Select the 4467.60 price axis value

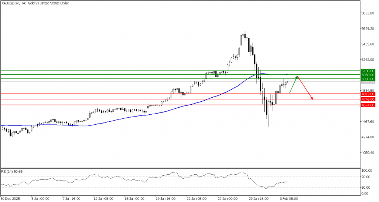point(368,122)
